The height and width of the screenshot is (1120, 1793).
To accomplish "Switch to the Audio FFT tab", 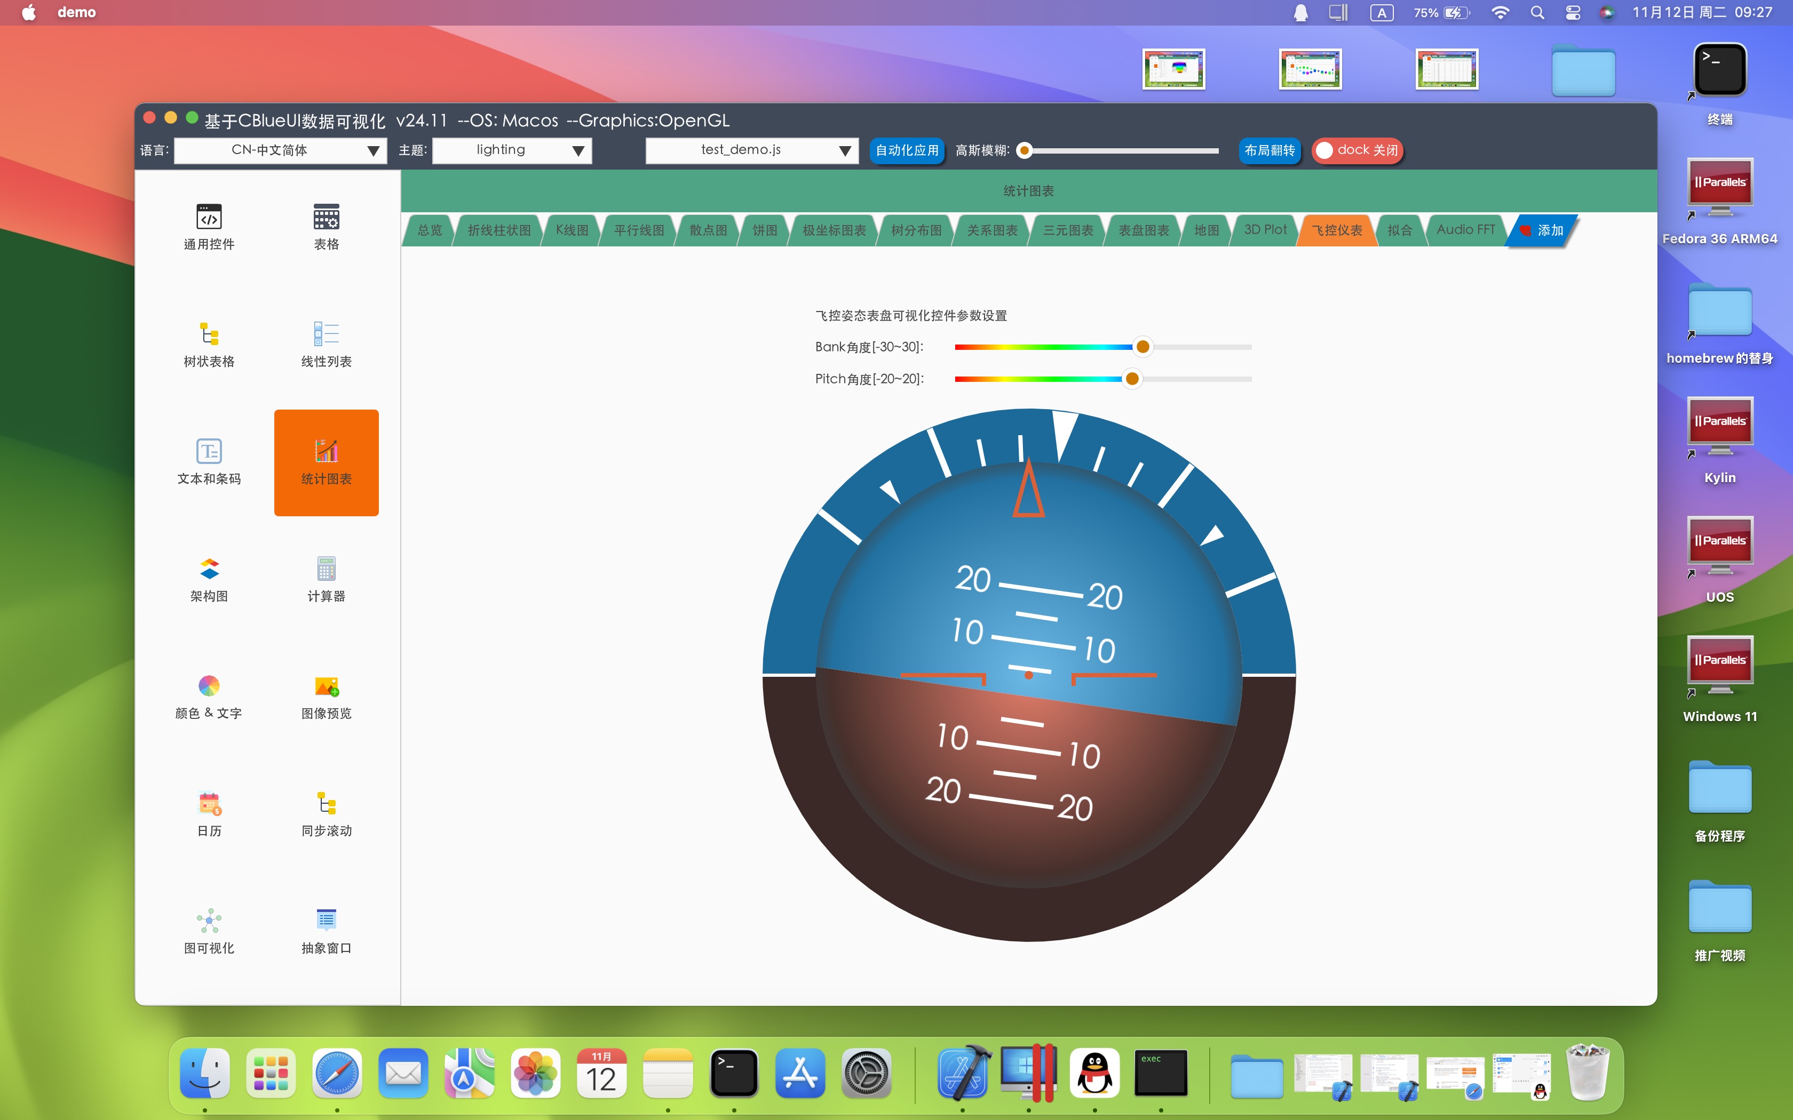I will tap(1465, 230).
